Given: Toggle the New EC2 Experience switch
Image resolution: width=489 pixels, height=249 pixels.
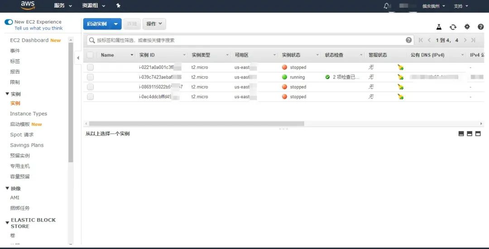Looking at the screenshot, I should [9, 22].
